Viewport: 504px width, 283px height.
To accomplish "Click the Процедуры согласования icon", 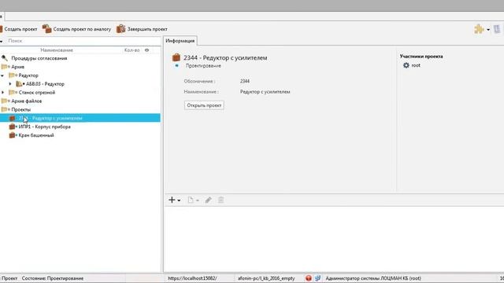I will (5, 58).
